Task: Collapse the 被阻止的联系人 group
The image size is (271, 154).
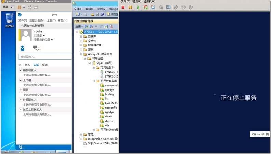Action: click(x=21, y=110)
